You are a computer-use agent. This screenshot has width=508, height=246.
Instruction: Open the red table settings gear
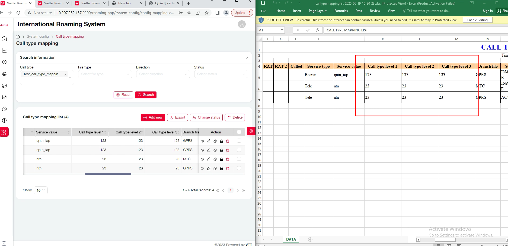[x=251, y=131]
